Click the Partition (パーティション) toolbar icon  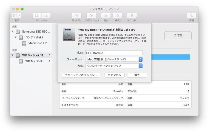[91, 16]
